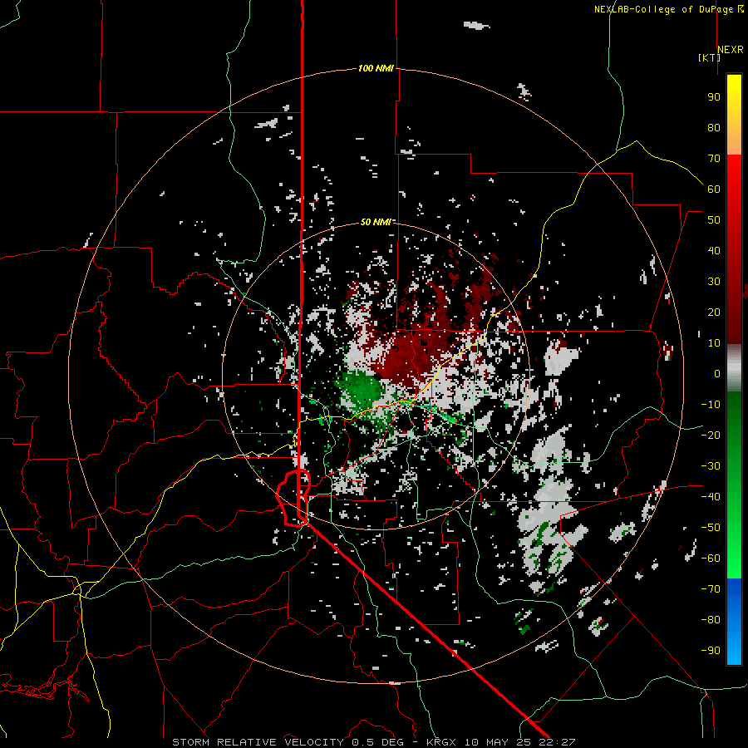Screen dimensions: 748x748
Task: Click the 60 value on the velocity scale
Action: tap(714, 189)
